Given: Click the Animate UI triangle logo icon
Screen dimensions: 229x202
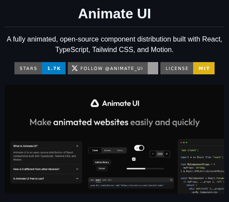Looking at the screenshot, I should 95,103.
